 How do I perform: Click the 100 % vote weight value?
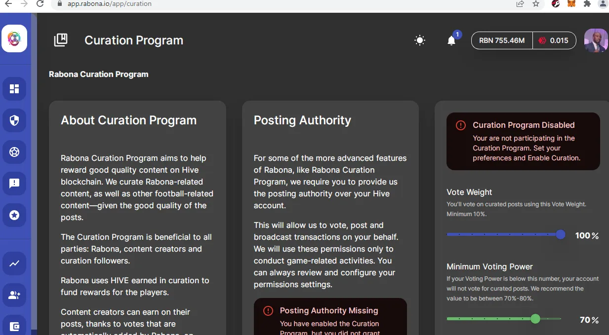pyautogui.click(x=587, y=236)
